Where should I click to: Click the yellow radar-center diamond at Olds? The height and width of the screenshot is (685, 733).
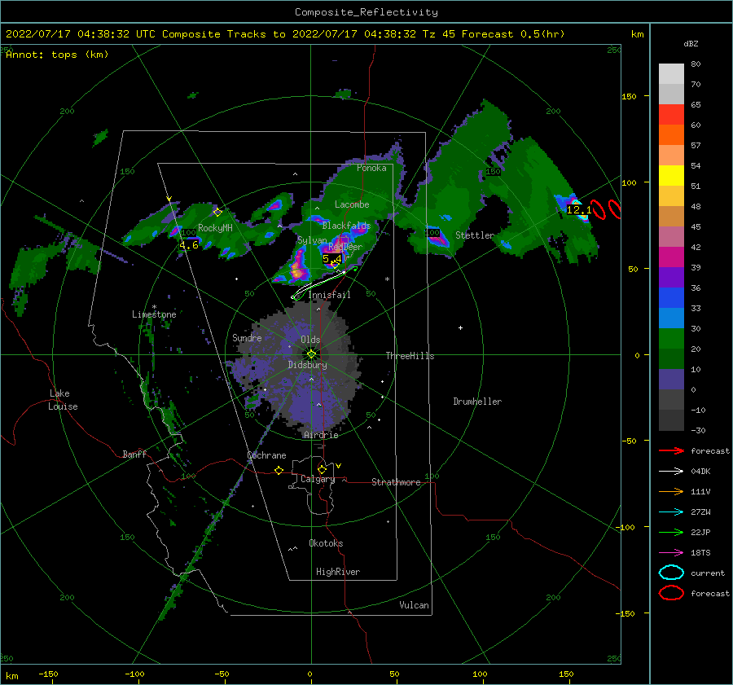click(x=311, y=354)
